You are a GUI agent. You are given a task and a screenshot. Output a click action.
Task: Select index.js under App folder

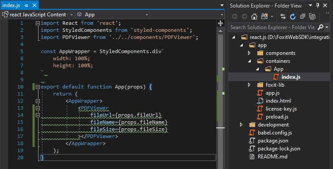pos(291,77)
